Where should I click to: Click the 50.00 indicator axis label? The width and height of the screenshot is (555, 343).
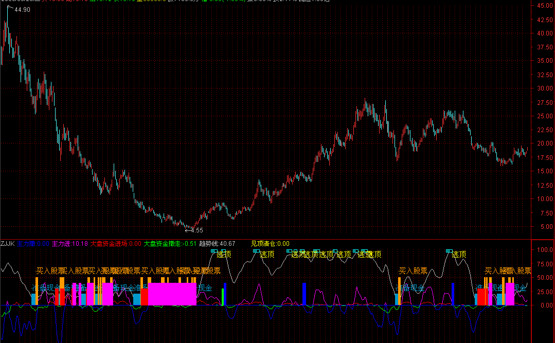tap(545, 278)
